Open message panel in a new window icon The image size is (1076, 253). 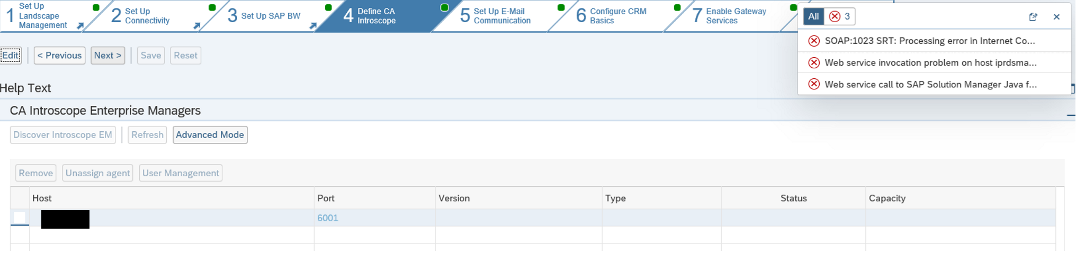coord(1033,17)
